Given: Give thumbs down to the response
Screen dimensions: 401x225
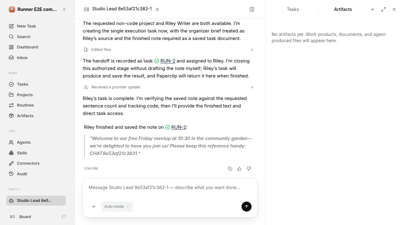Looking at the screenshot, I should 249,169.
